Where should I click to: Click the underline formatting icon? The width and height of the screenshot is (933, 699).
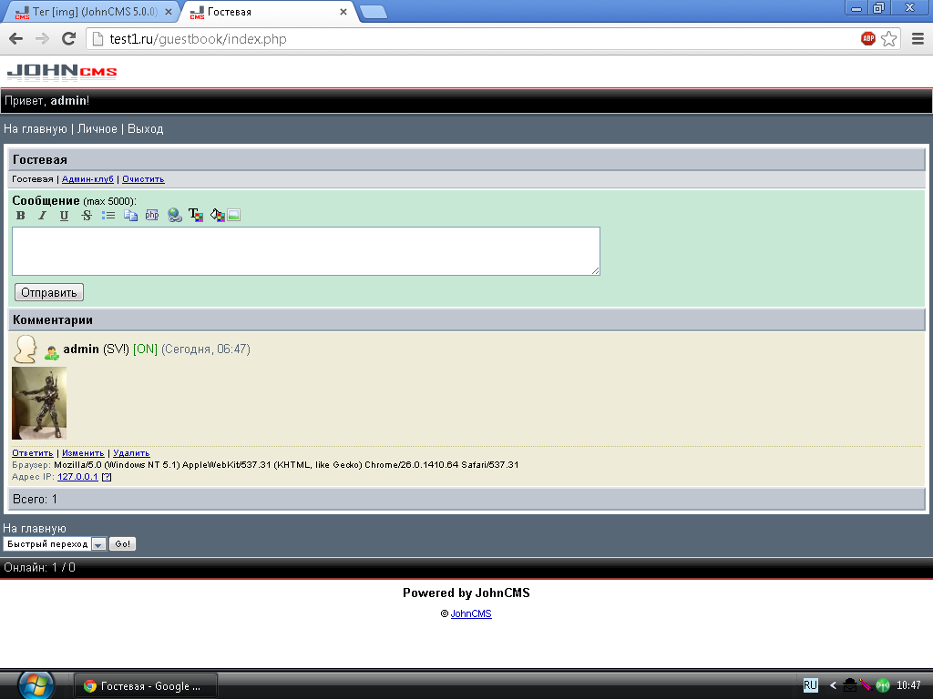click(64, 216)
